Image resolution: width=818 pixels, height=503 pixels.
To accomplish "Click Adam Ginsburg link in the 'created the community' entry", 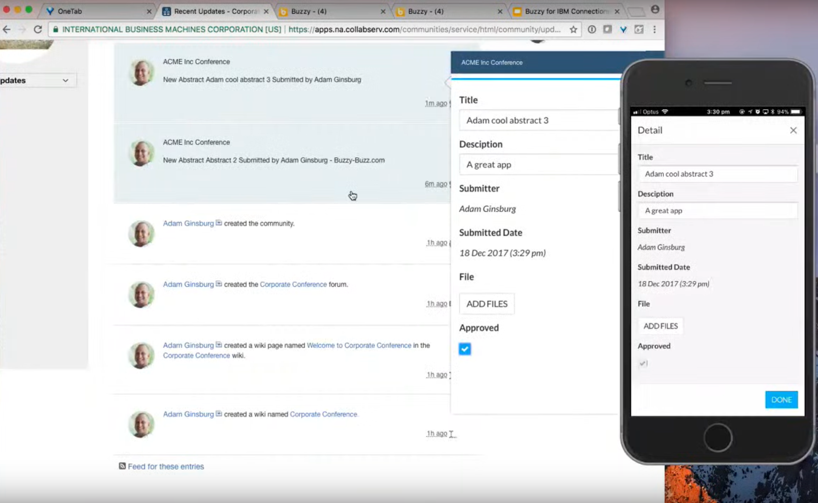I will [x=188, y=223].
